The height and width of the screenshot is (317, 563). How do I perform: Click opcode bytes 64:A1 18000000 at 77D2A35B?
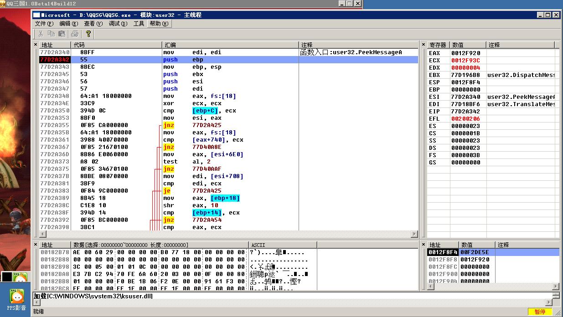tap(106, 133)
